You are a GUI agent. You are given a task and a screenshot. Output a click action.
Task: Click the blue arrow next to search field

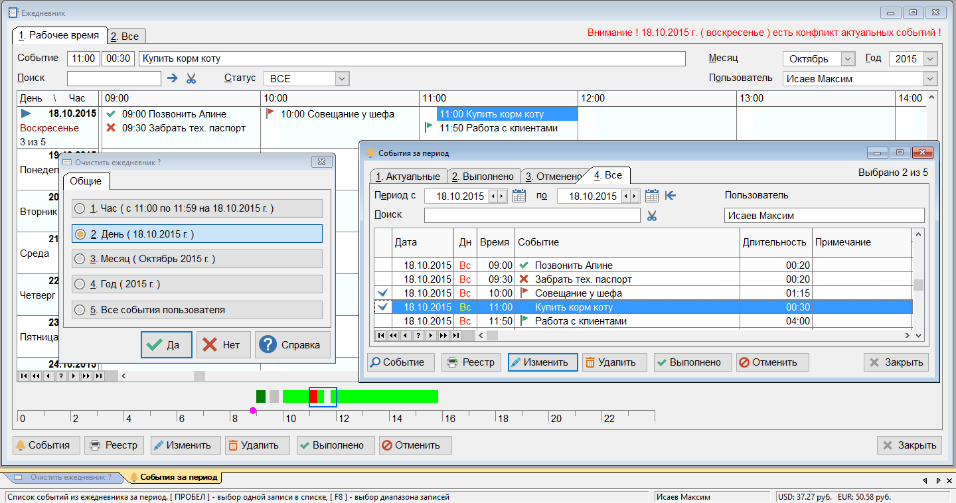tap(173, 78)
